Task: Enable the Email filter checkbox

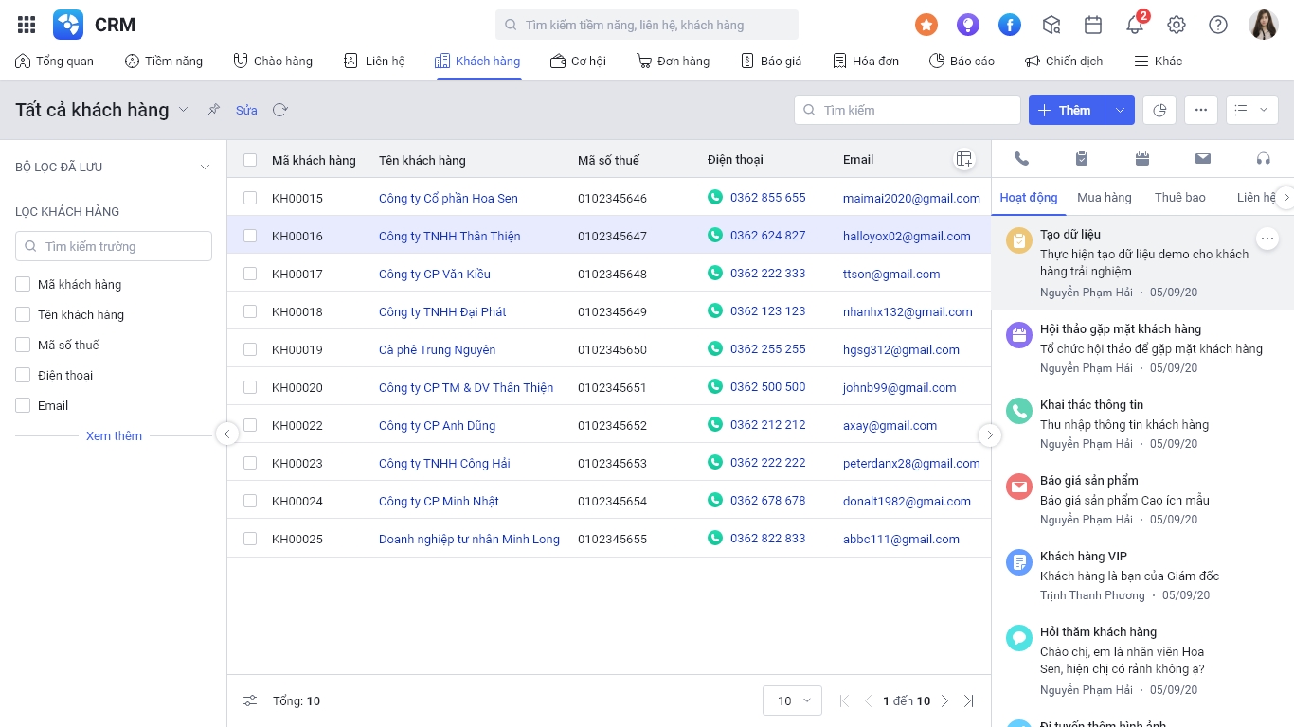Action: pos(23,405)
